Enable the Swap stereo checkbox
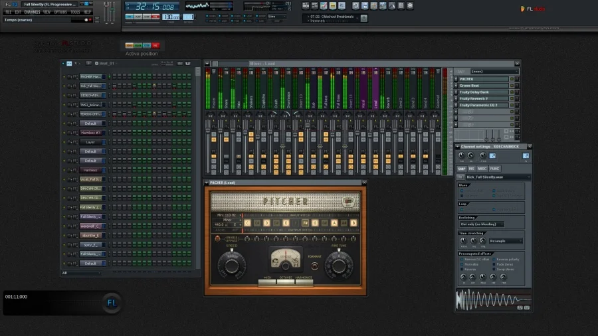This screenshot has height=336, width=598. coord(494,269)
